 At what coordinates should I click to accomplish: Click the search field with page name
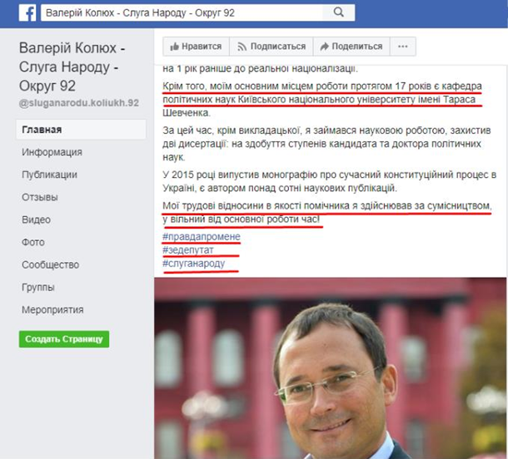[182, 12]
